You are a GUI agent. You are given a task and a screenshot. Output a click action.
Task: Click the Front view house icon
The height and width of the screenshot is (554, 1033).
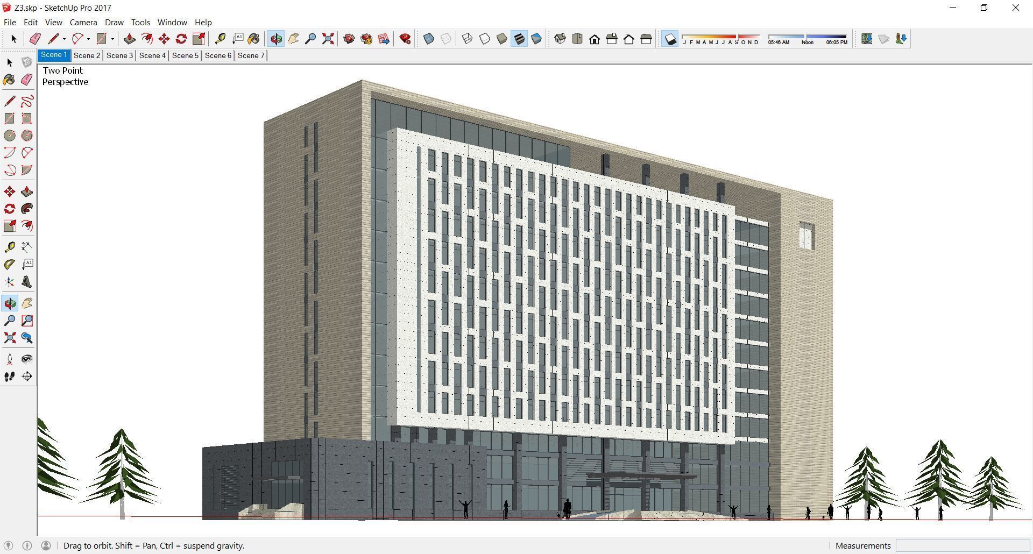595,39
